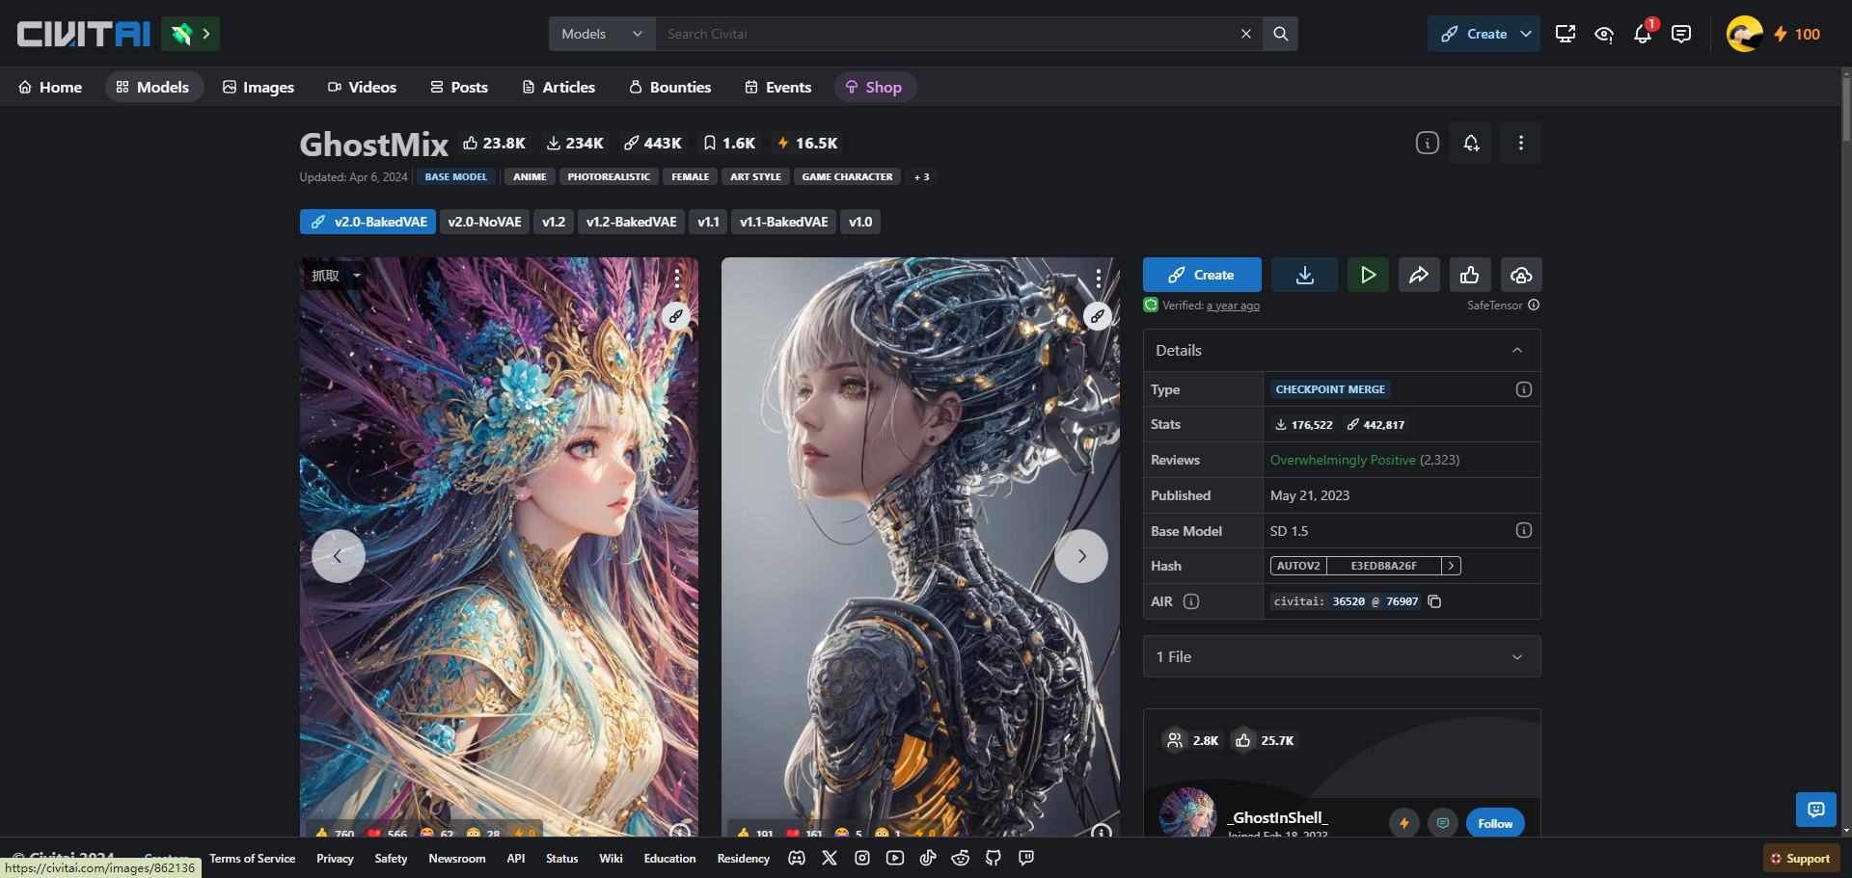Click the 23.8K thumbs-up like count
The height and width of the screenshot is (878, 1852).
495,143
